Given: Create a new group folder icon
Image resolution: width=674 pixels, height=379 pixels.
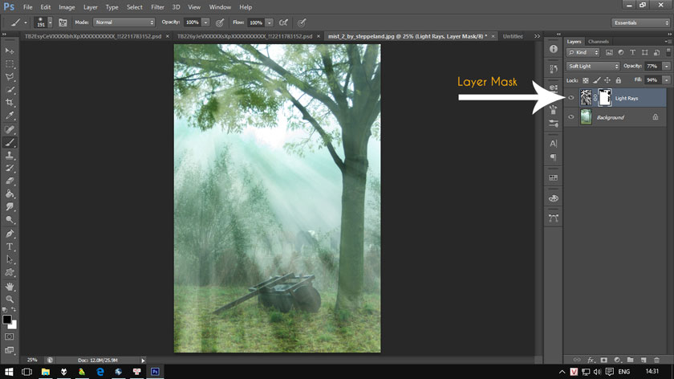Looking at the screenshot, I should point(630,360).
